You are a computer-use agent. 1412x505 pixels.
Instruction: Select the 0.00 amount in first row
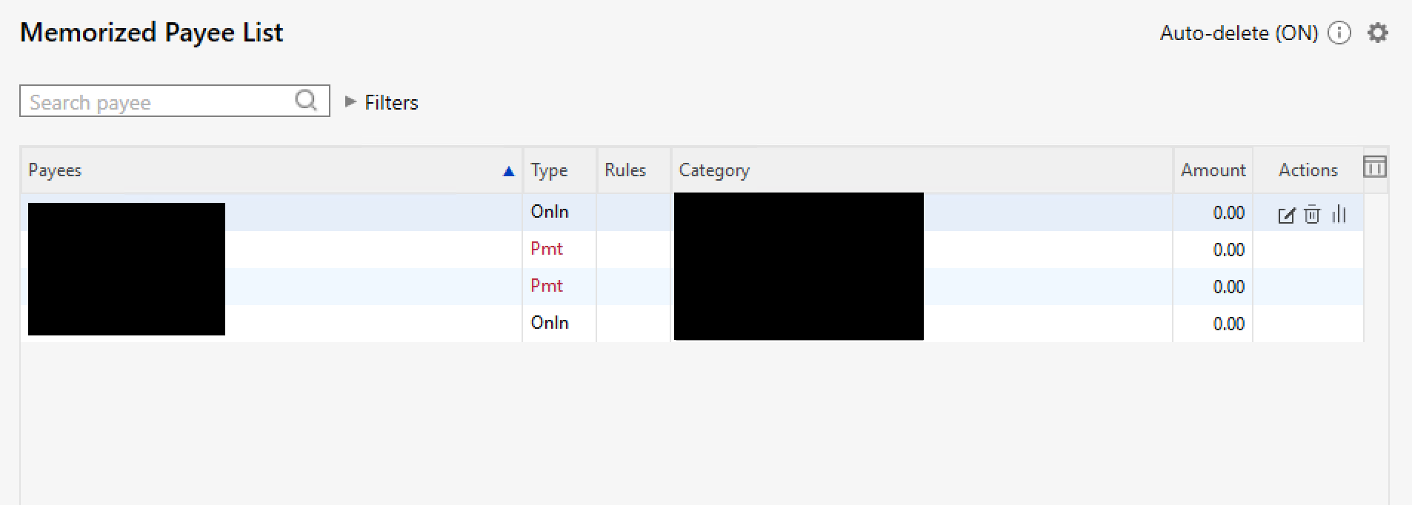[1228, 213]
